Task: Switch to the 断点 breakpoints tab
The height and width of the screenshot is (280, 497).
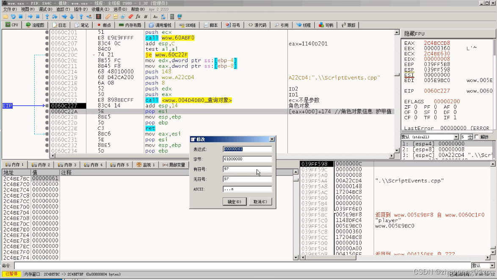Action: coord(104,25)
